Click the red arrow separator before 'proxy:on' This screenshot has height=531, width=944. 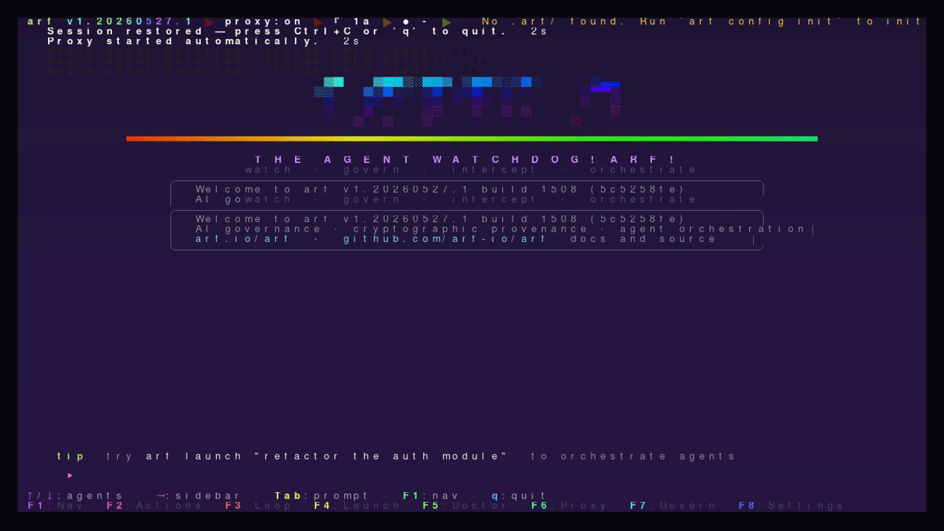click(x=209, y=22)
